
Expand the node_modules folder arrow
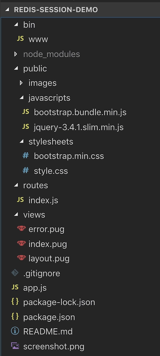click(16, 54)
